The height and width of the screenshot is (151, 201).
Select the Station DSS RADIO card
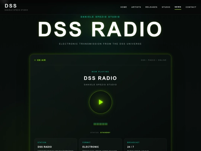[55, 145]
